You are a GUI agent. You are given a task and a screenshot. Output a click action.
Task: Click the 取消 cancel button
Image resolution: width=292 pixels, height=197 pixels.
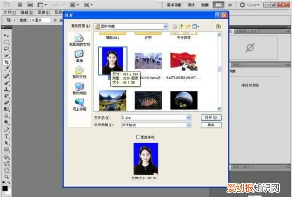pos(211,125)
